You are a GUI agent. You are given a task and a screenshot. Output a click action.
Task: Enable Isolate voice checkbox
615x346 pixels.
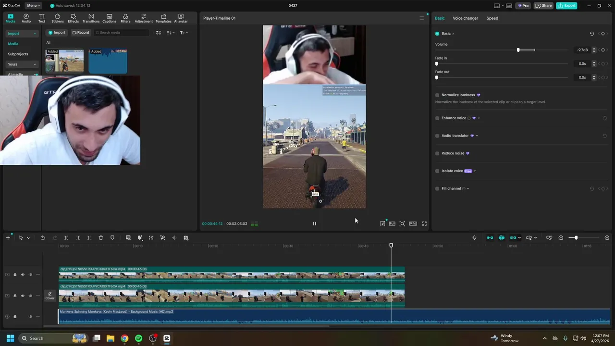437,171
